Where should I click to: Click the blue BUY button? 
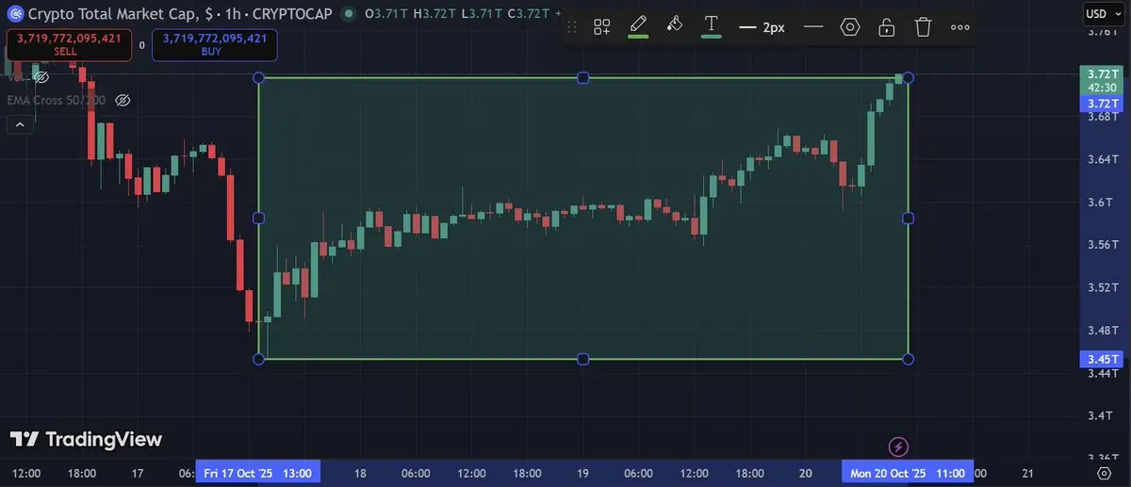click(x=214, y=44)
